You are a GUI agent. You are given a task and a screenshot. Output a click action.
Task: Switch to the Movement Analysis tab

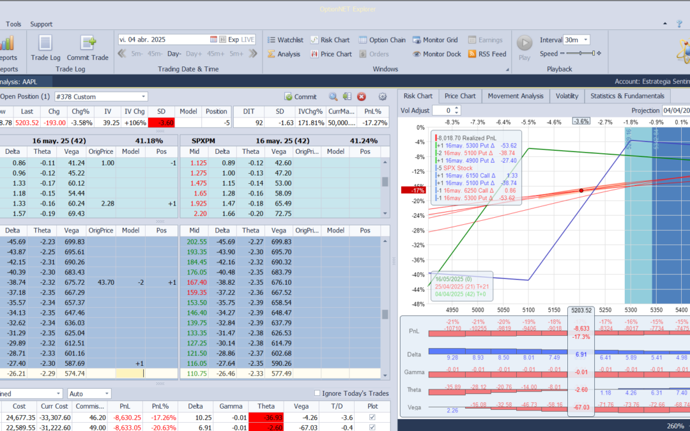pyautogui.click(x=516, y=96)
